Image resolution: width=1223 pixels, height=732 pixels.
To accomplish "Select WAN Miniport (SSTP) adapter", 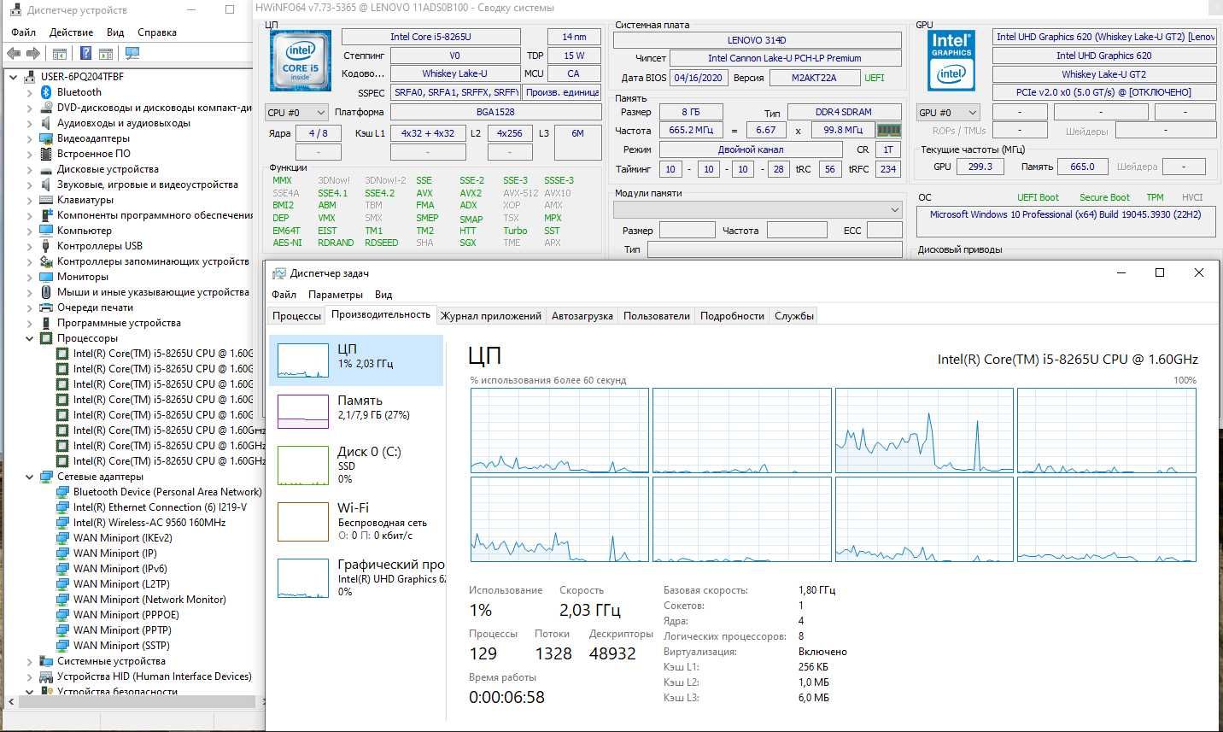I will pos(121,646).
